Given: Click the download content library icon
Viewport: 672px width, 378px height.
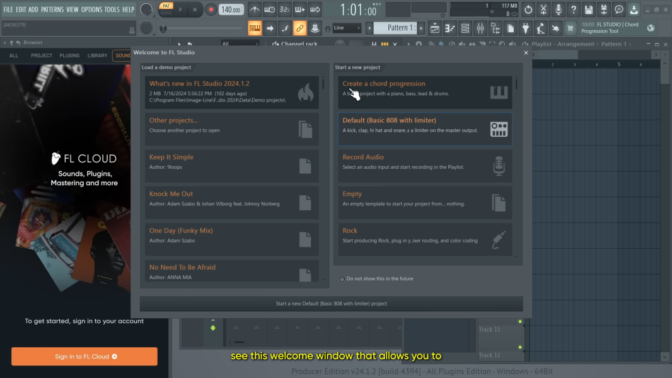Looking at the screenshot, I should (x=634, y=9).
